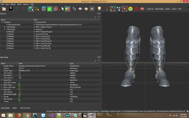The width and height of the screenshot is (189, 118).
Task: Click the footprints walk view icon
Action: coord(74,9)
